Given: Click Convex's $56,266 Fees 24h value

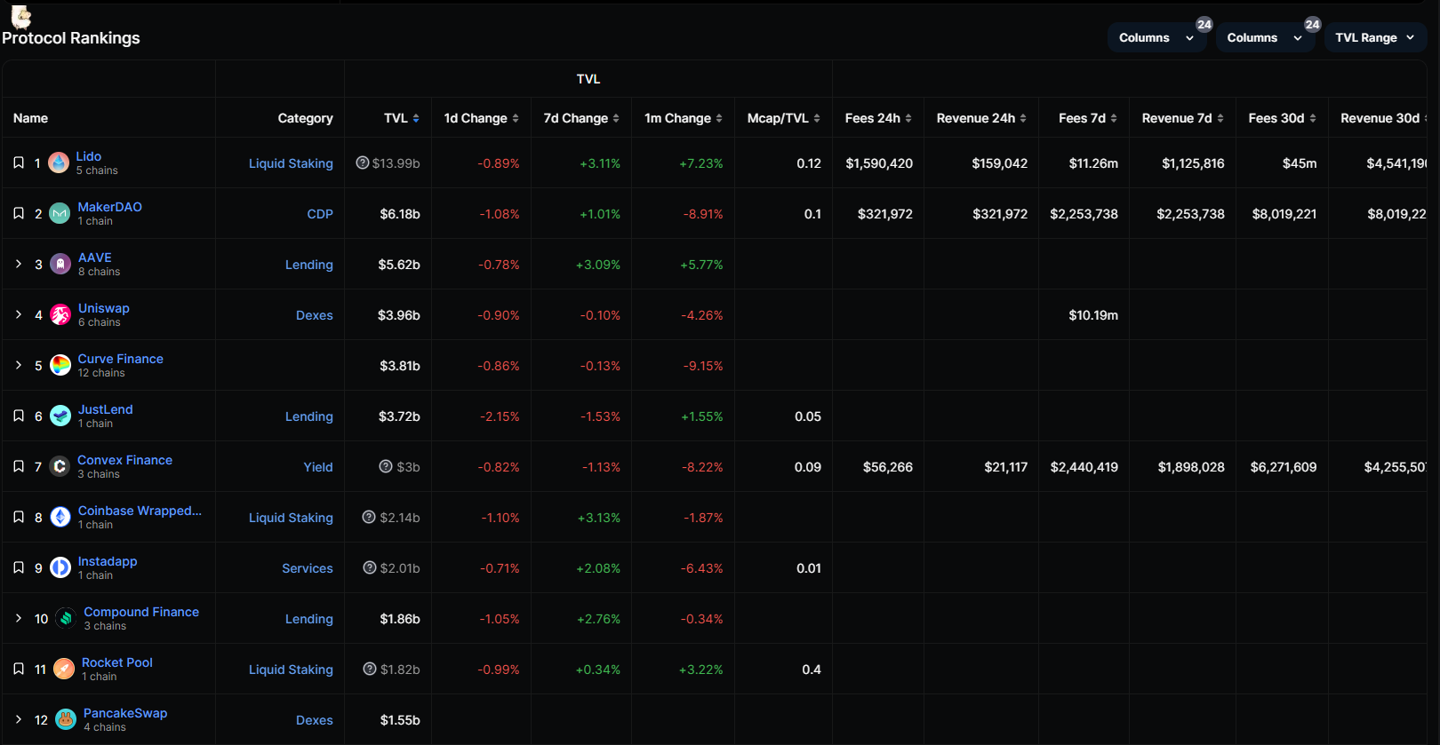Looking at the screenshot, I should (x=888, y=467).
